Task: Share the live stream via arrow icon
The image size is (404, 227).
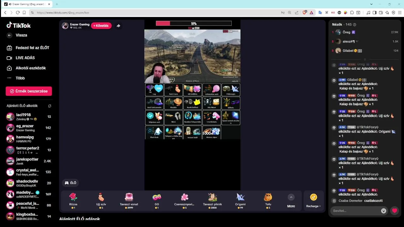Action: click(x=118, y=26)
